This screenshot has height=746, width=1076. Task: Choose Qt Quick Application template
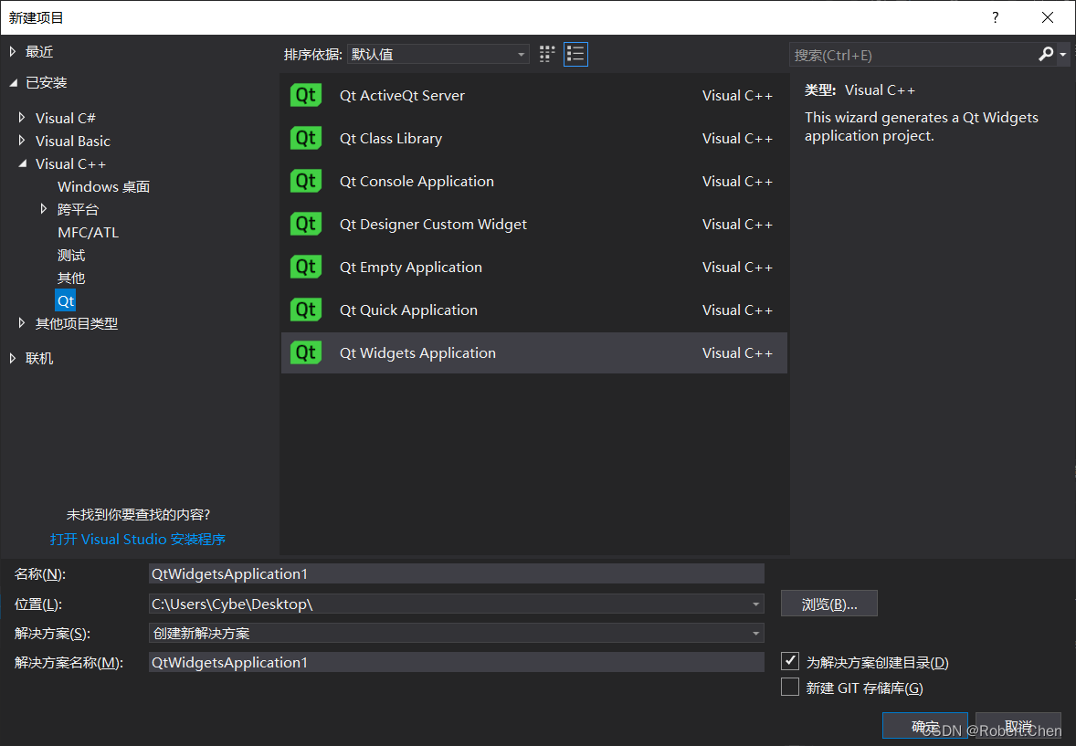533,310
